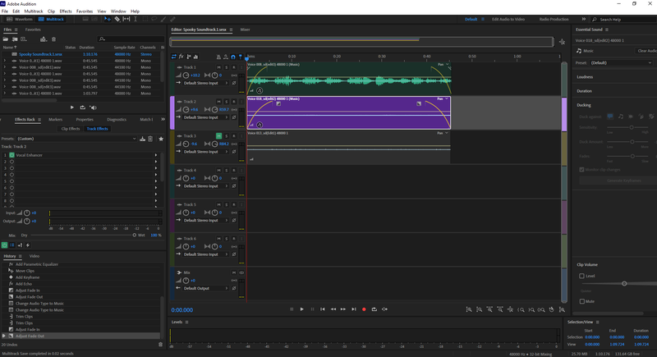Switch to Waveform view
Viewport: 657px width, 357px height.
[x=21, y=19]
